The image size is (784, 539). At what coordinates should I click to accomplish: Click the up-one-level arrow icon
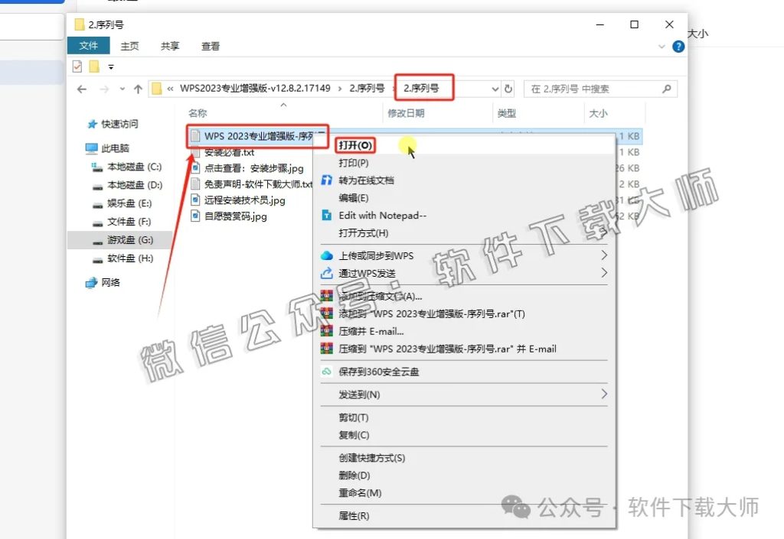point(139,89)
